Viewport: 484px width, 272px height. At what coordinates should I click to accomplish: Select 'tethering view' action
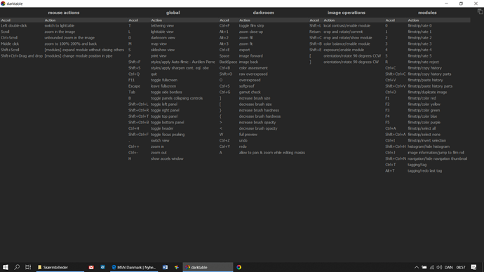[x=162, y=26]
